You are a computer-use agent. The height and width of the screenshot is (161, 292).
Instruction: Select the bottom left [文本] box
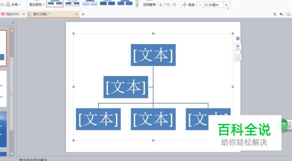(98, 119)
